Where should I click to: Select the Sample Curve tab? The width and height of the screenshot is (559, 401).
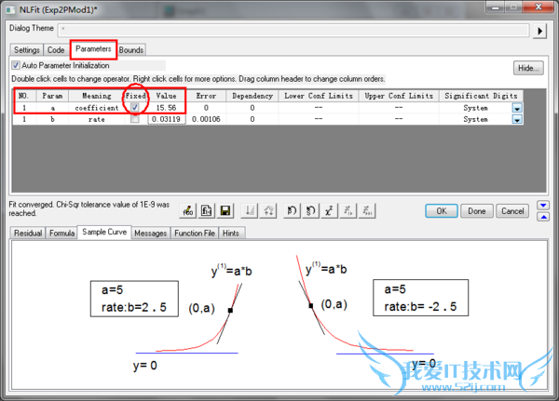click(x=104, y=232)
